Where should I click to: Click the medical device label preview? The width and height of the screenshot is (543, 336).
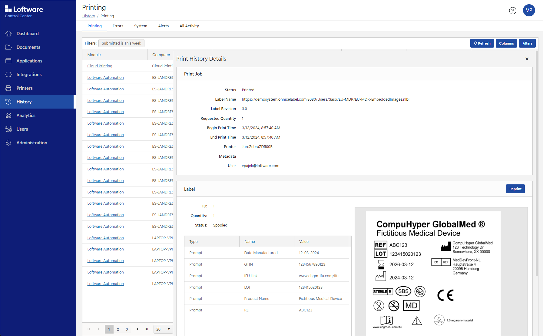click(x=433, y=273)
